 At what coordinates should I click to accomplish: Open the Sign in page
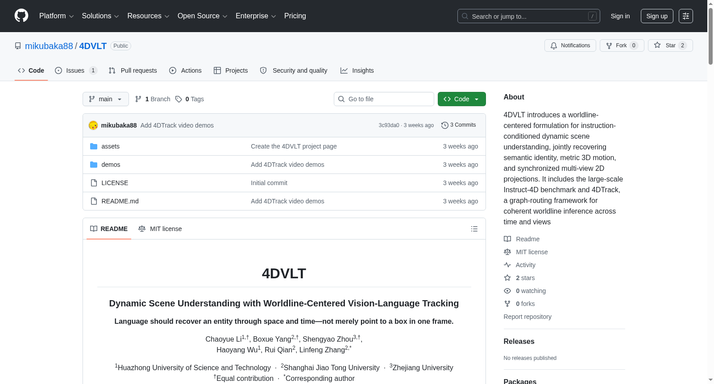(620, 16)
